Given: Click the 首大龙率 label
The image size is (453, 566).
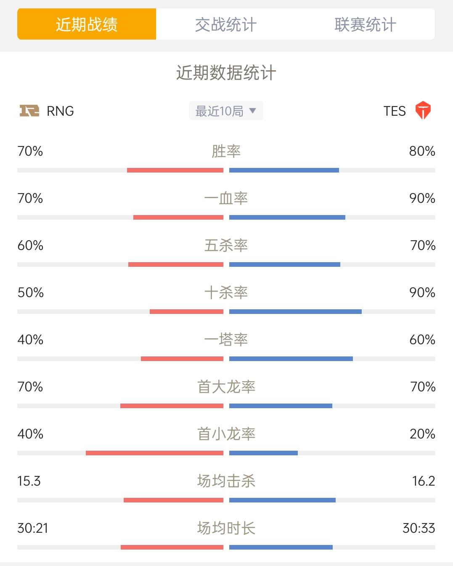Looking at the screenshot, I should click(x=226, y=387).
